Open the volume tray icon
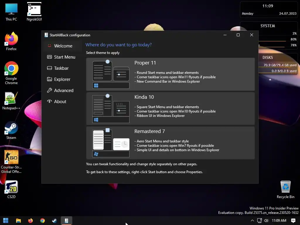Image resolution: width=300 pixels, height=225 pixels. point(266,221)
